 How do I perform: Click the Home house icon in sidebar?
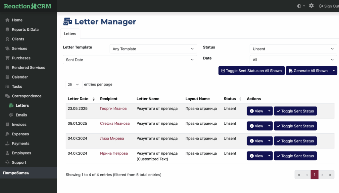point(7,20)
